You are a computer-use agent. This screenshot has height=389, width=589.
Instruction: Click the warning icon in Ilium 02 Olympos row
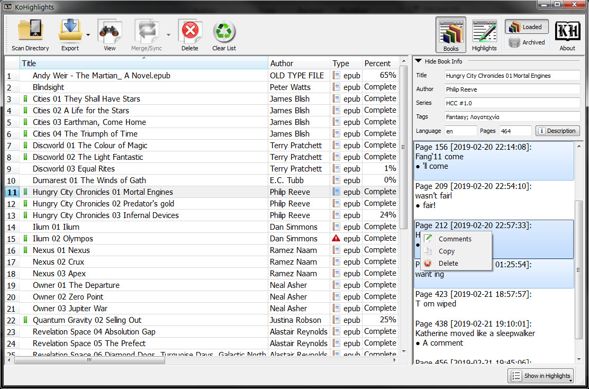tap(336, 238)
